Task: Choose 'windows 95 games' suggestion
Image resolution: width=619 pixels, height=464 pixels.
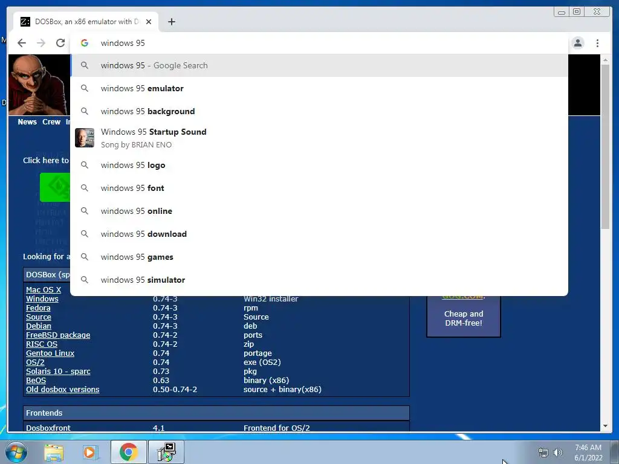Action: tap(319, 257)
